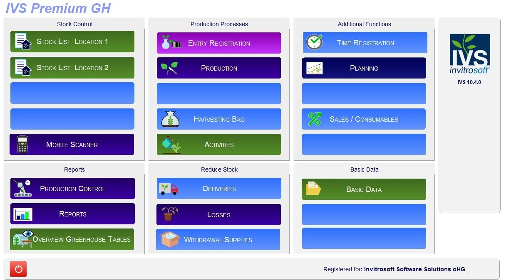Click the Planning growth chart icon
The height and width of the screenshot is (280, 506).
314,68
